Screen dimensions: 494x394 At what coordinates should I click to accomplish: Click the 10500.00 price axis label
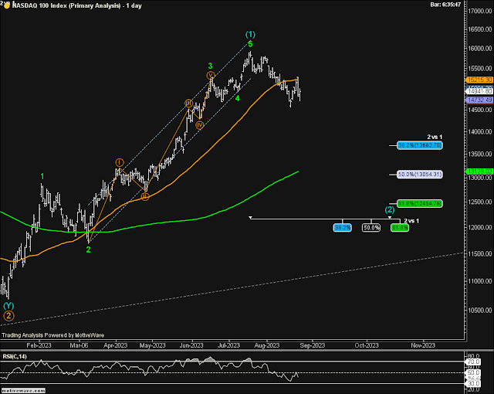coord(480,310)
